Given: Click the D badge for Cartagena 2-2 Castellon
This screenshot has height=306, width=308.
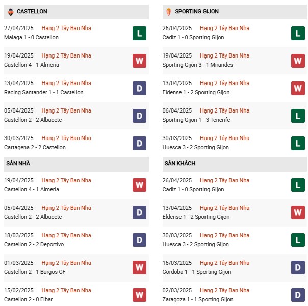Looking at the screenshot, I should [139, 143].
